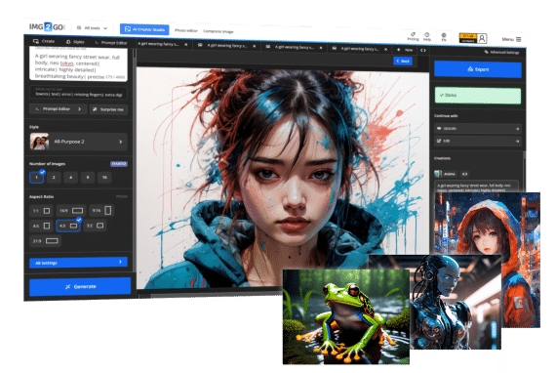Open Compress image link
Viewport: 556px width, 373px height.
point(218,31)
